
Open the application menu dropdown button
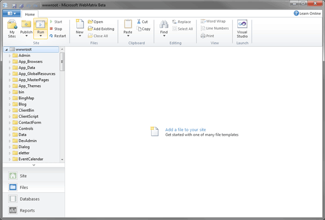coord(10,13)
